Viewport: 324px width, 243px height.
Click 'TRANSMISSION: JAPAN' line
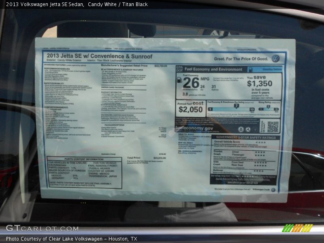click(x=103, y=176)
